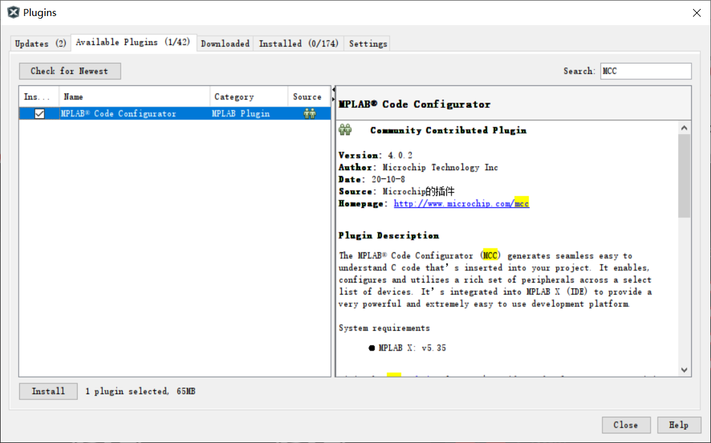The image size is (711, 443).
Task: Select the MPLAB Code Configurator row name
Action: [x=118, y=114]
